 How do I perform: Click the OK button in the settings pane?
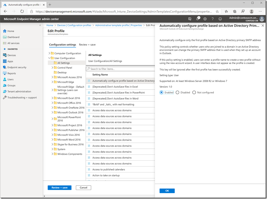[x=167, y=191]
